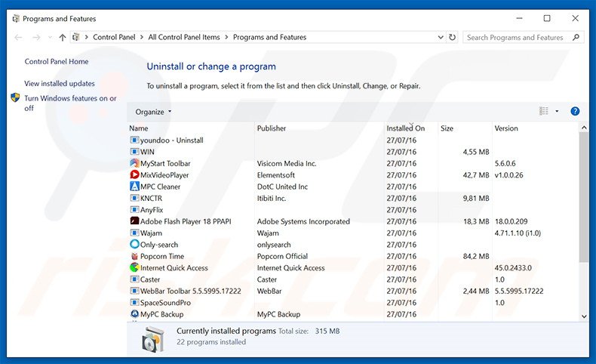Image resolution: width=596 pixels, height=364 pixels.
Task: Select the WebBar Toolbar 5.5.5995.17222 name
Action: click(x=190, y=291)
